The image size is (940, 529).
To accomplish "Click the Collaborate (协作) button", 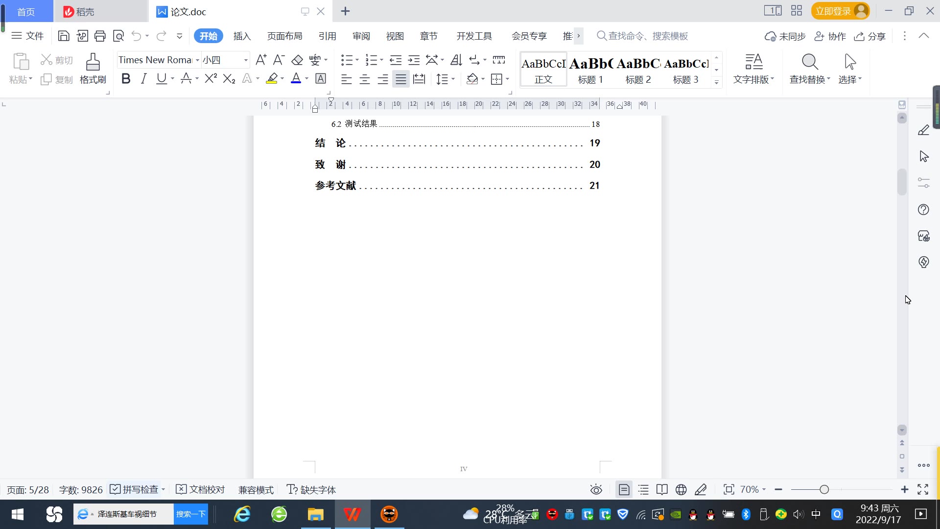I will coord(830,36).
